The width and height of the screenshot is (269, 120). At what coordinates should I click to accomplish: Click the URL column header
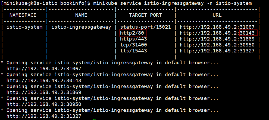[217, 15]
